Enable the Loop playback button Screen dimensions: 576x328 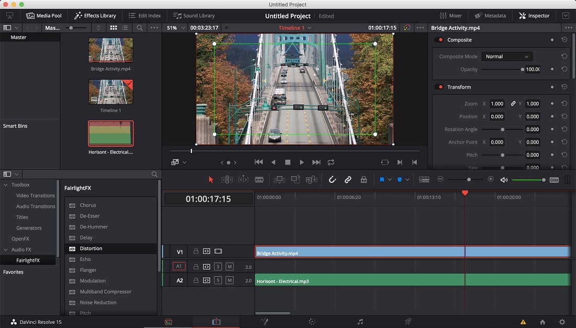[x=331, y=162]
